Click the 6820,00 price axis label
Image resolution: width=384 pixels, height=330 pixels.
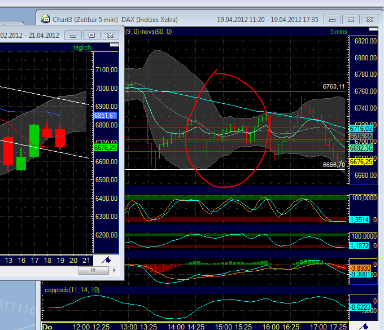pos(365,41)
